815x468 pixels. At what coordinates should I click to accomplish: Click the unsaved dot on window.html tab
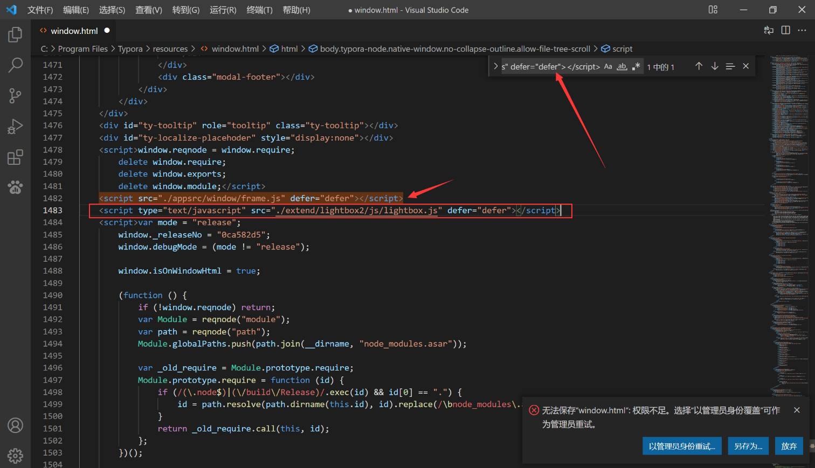coord(107,31)
